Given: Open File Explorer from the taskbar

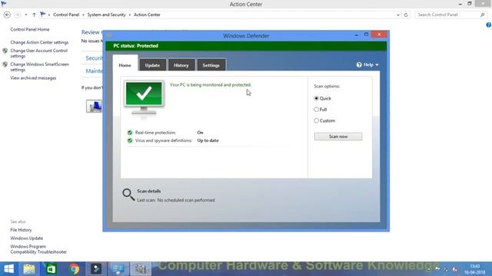Looking at the screenshot, I should click(29, 269).
